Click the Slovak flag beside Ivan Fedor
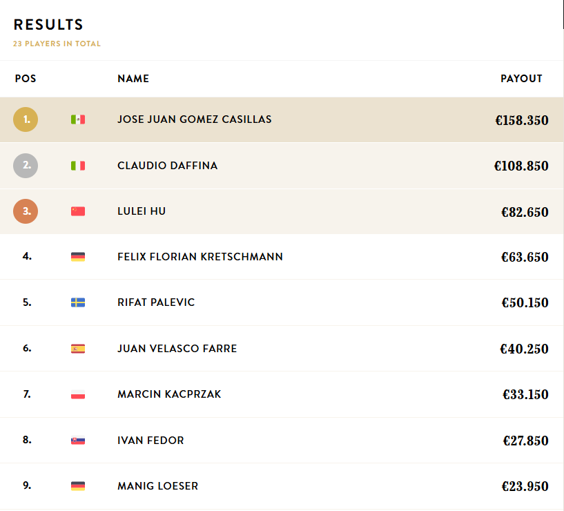The width and height of the screenshot is (564, 511). click(x=78, y=441)
